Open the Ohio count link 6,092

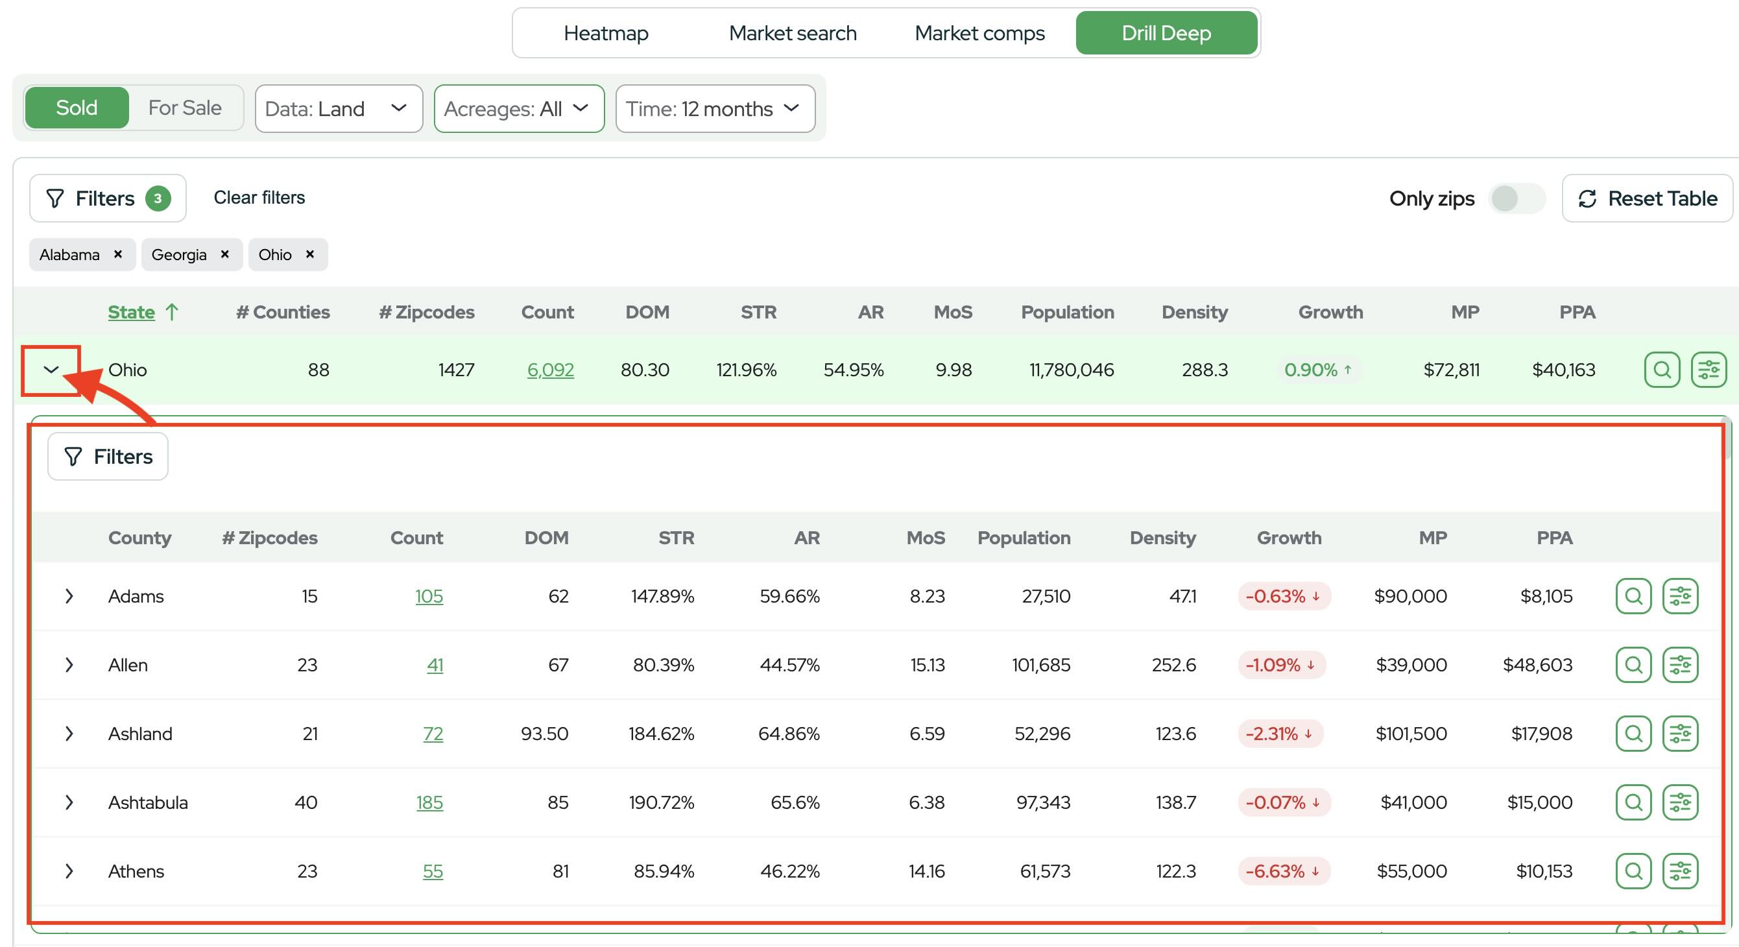click(550, 370)
